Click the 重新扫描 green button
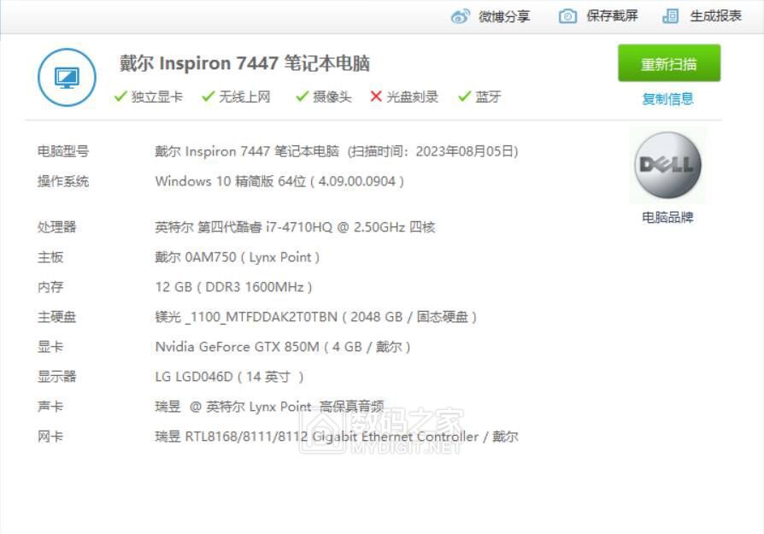The image size is (764, 534). tap(669, 63)
